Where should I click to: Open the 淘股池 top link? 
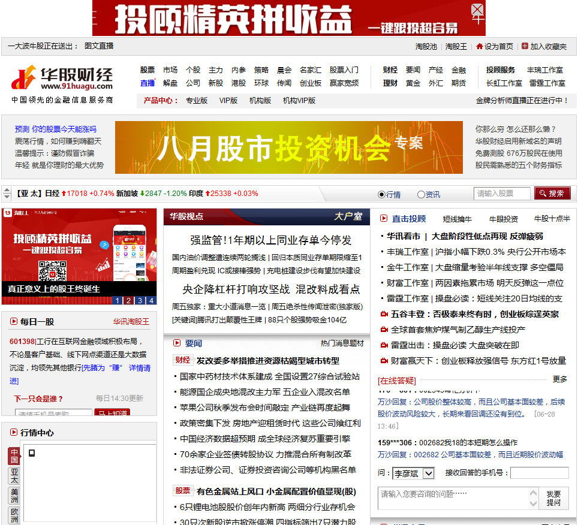426,46
